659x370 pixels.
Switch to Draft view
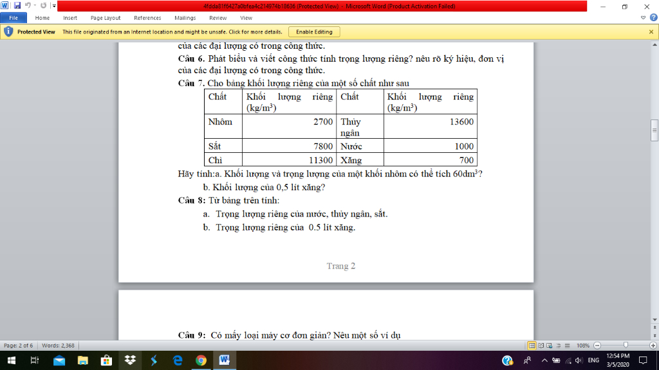click(x=567, y=346)
